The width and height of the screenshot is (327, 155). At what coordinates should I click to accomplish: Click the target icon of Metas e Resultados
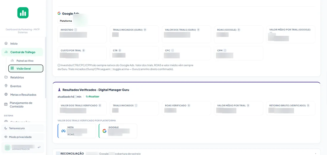tap(6, 94)
